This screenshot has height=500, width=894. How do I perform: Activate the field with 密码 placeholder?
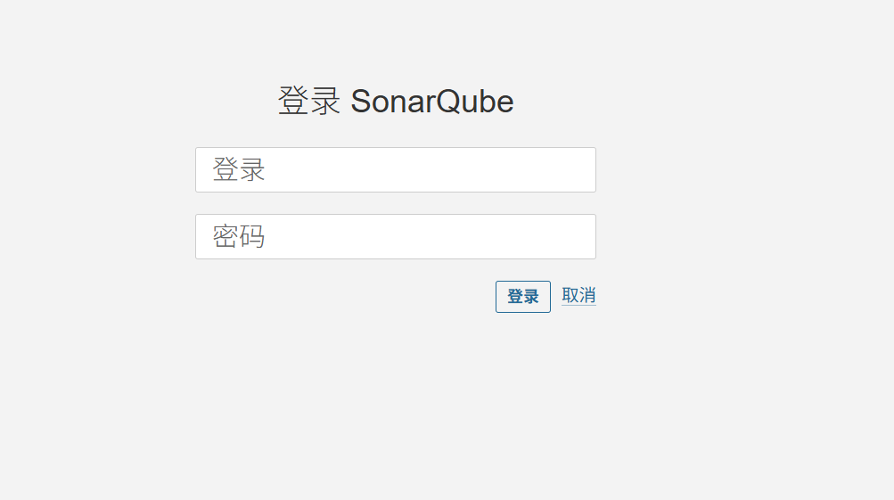click(x=395, y=236)
